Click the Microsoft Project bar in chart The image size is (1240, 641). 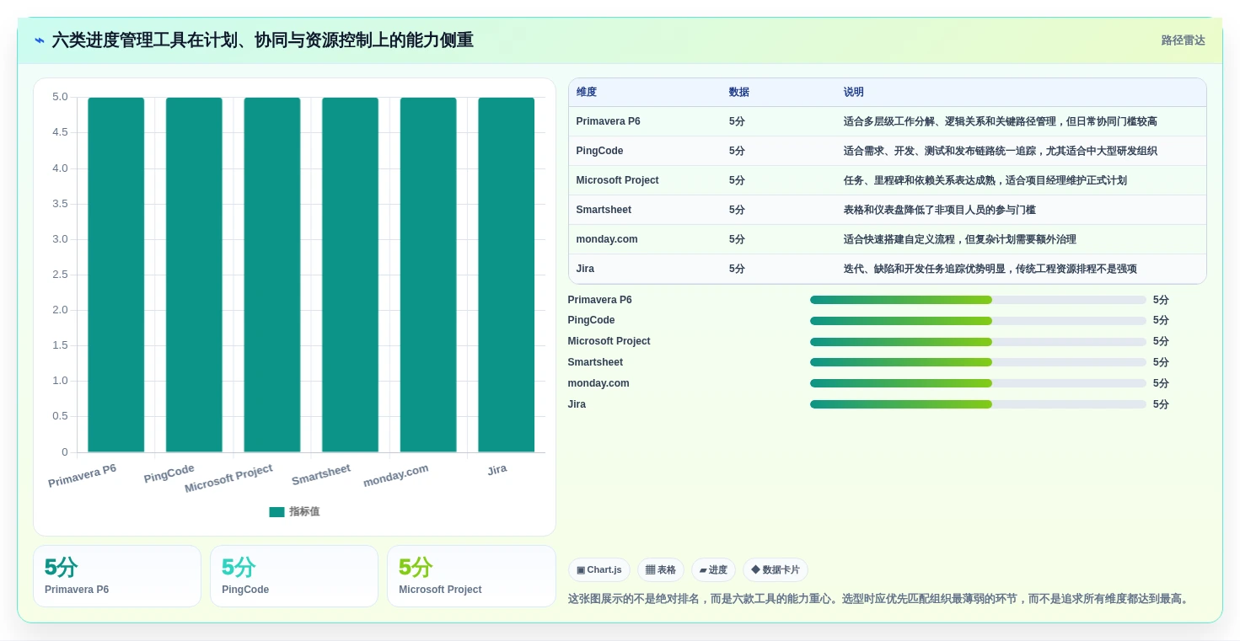[272, 275]
